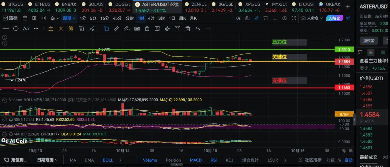Select the Aa text annotation tool
Screen dimensions: 390x167
pyautogui.click(x=26, y=28)
